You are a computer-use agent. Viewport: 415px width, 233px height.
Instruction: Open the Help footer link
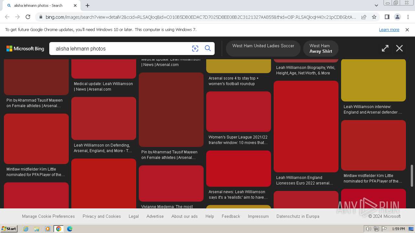(210, 216)
